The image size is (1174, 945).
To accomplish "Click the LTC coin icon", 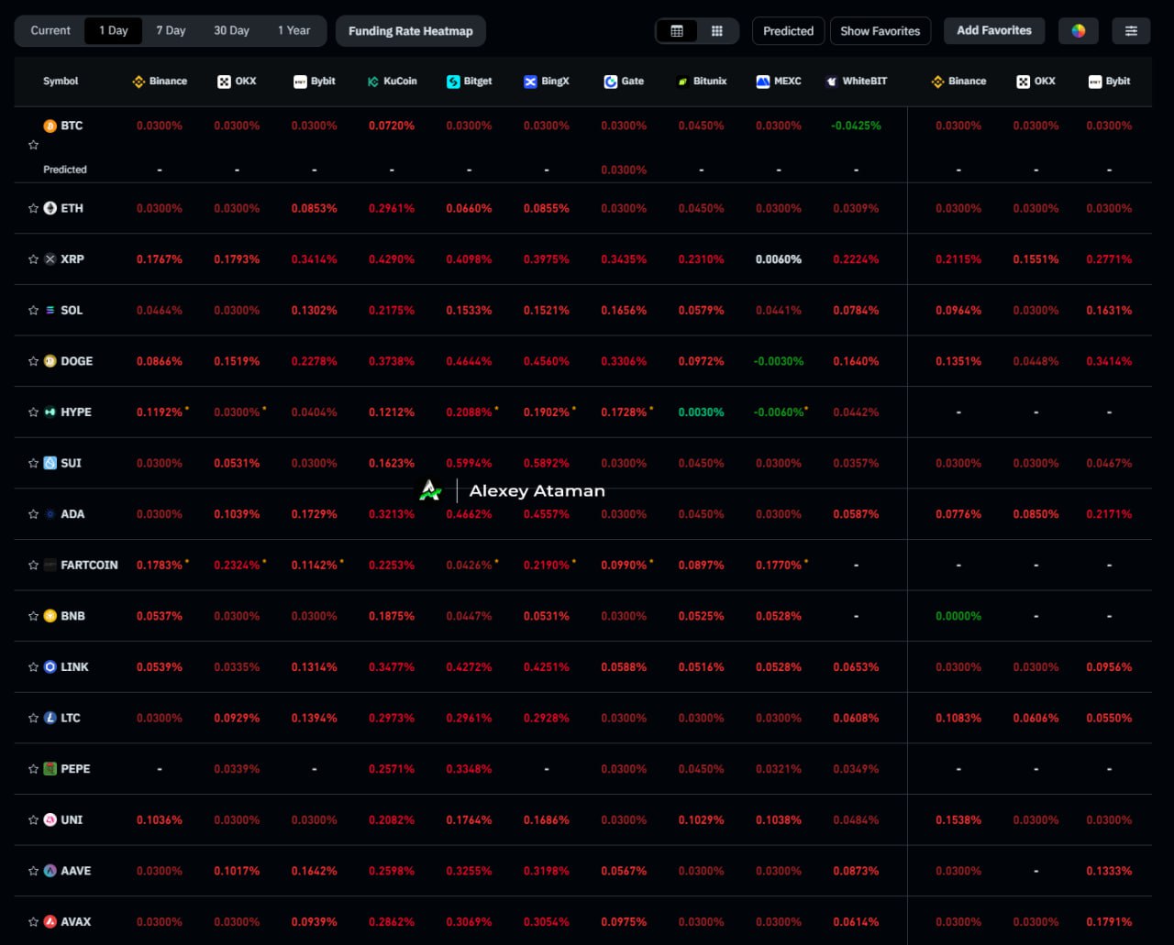I will (x=50, y=718).
